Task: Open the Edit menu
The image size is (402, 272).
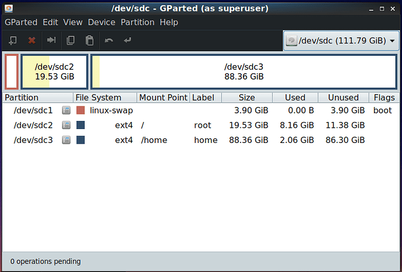Action: 51,22
